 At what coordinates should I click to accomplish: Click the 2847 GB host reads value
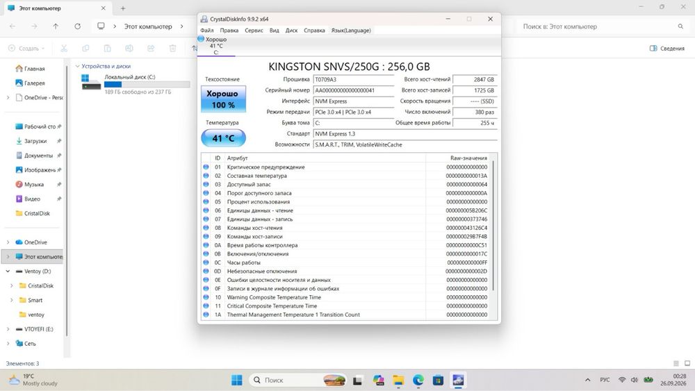pyautogui.click(x=474, y=80)
